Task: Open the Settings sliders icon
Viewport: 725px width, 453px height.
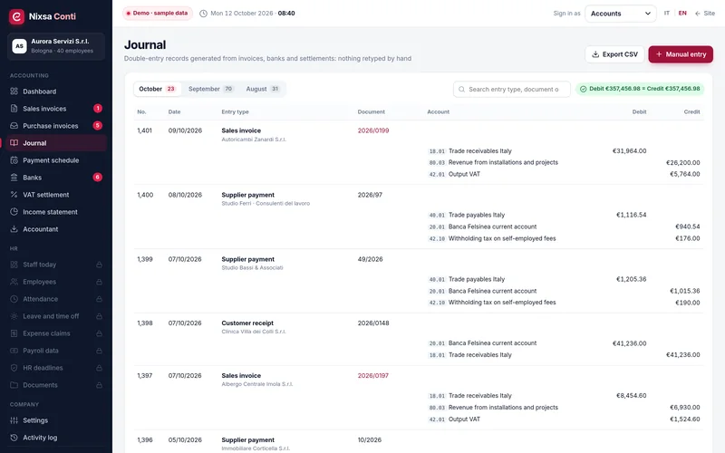Action: pos(14,420)
